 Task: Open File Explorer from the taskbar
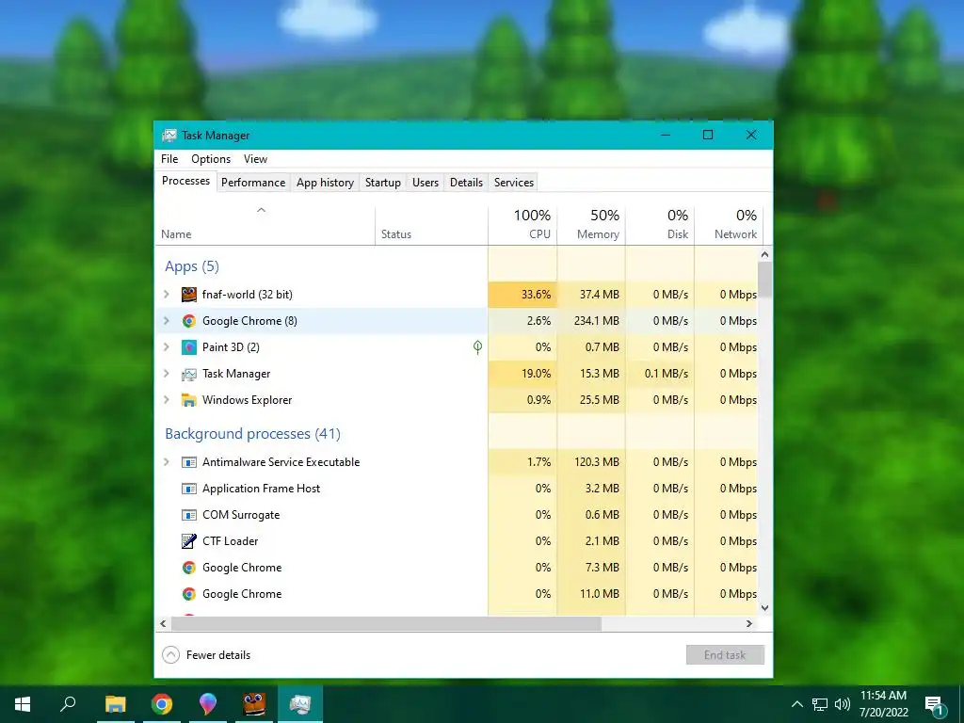[115, 704]
